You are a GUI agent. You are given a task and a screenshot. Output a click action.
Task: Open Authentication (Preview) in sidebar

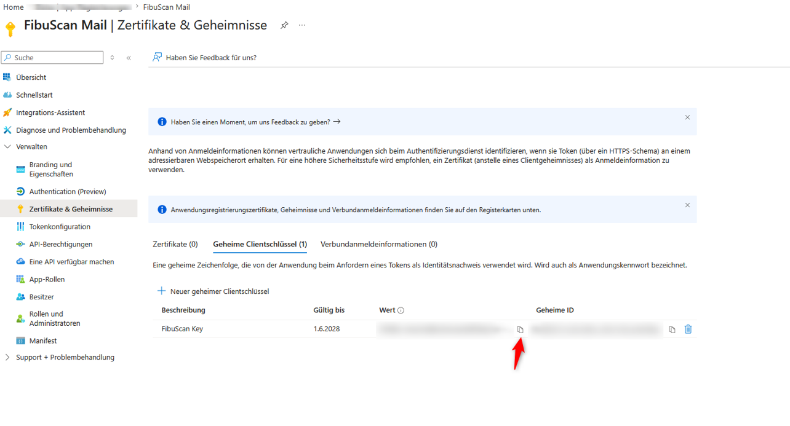pos(69,192)
